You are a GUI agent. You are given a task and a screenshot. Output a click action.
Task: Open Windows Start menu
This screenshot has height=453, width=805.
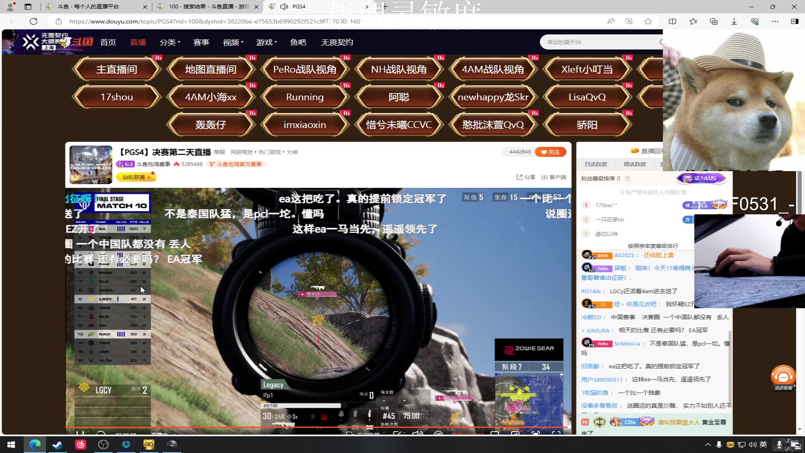pyautogui.click(x=11, y=444)
